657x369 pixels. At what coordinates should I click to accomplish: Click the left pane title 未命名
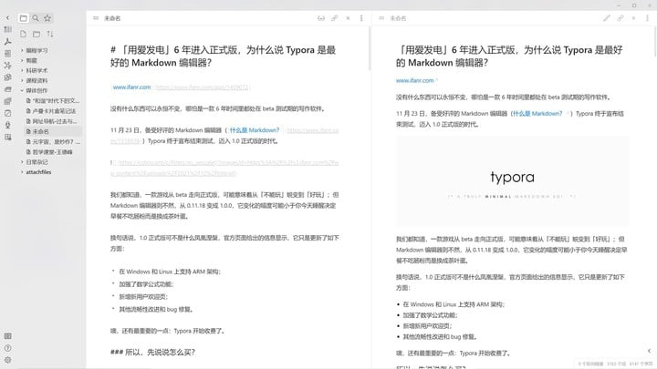pyautogui.click(x=112, y=18)
